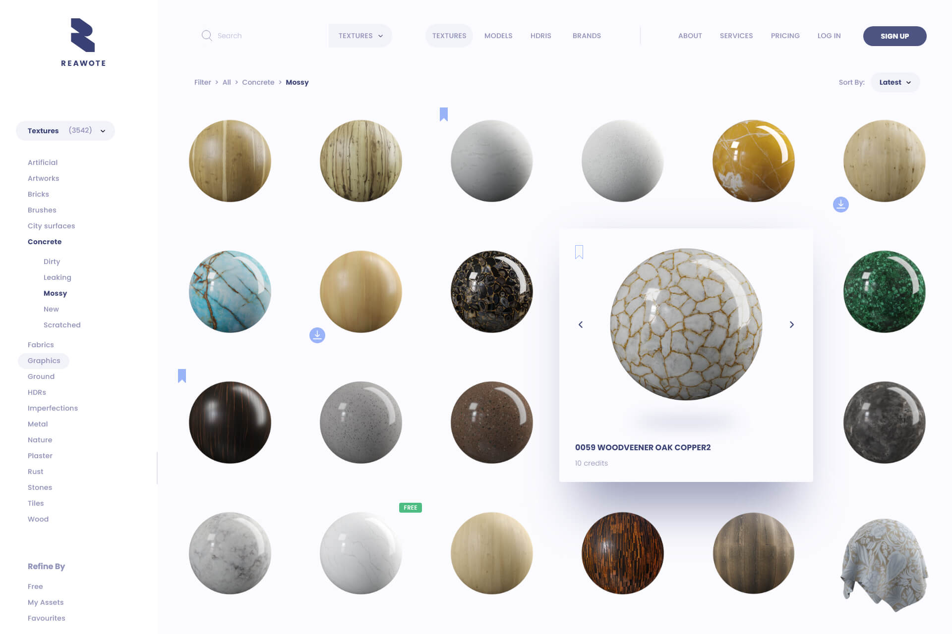Open the TEXTURES search category dropdown
This screenshot has height=634, width=952.
coord(360,36)
